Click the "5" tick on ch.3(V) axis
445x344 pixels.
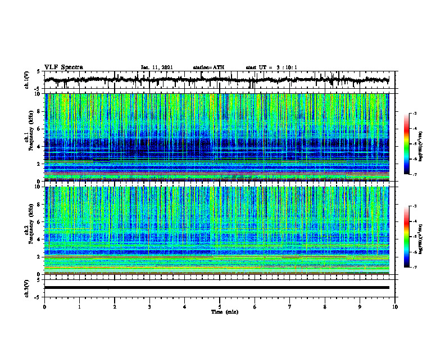pyautogui.click(x=38, y=280)
